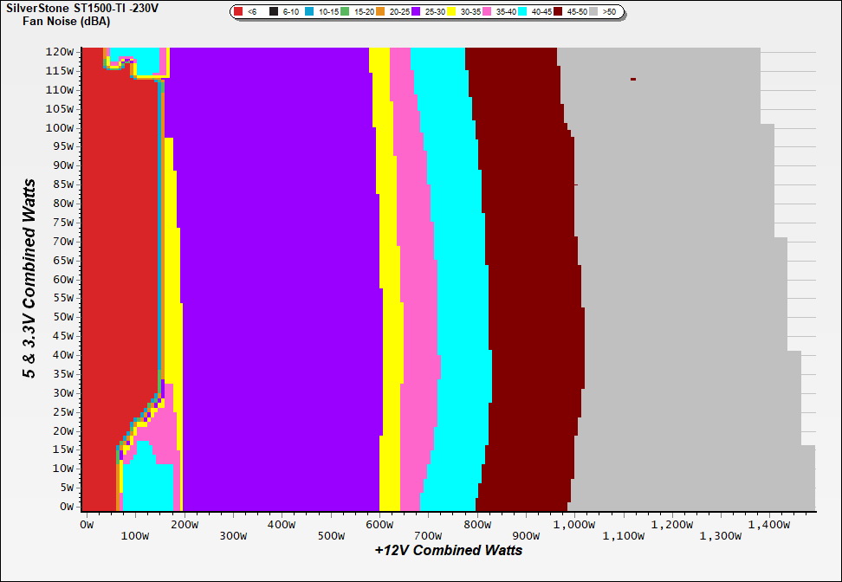Select the blue 10-15 legend swatch
This screenshot has height=582, width=842.
pos(310,13)
